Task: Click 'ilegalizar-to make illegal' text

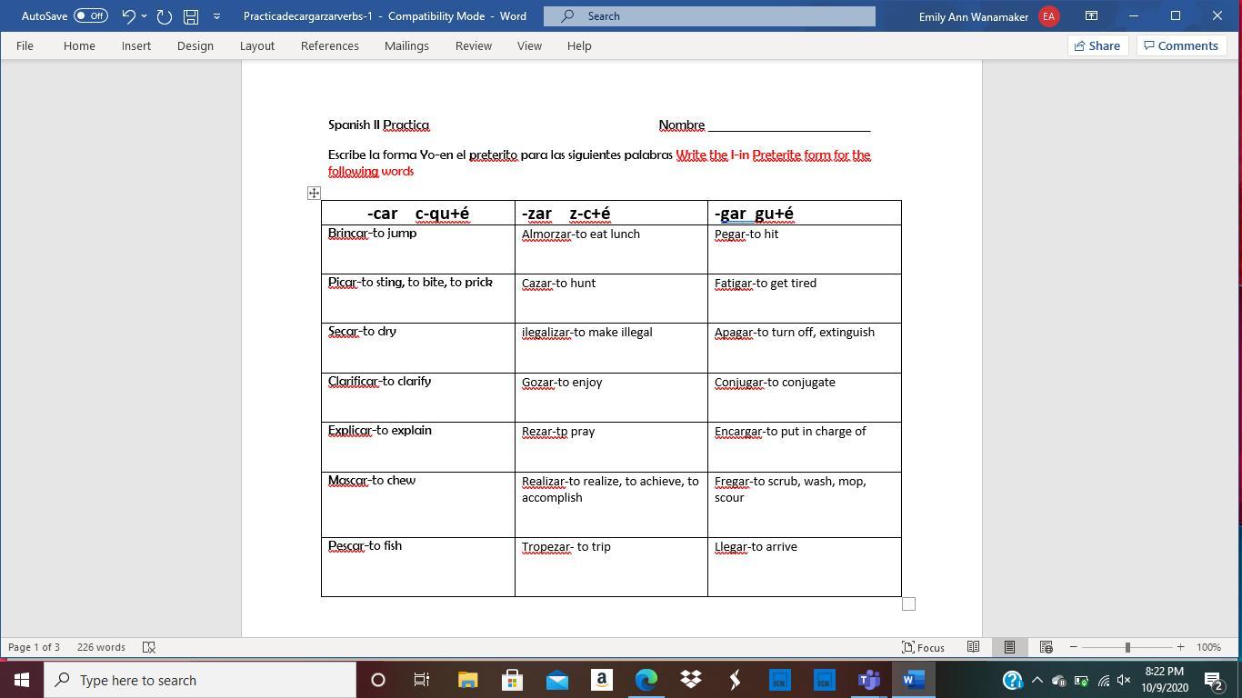Action: 586,333
